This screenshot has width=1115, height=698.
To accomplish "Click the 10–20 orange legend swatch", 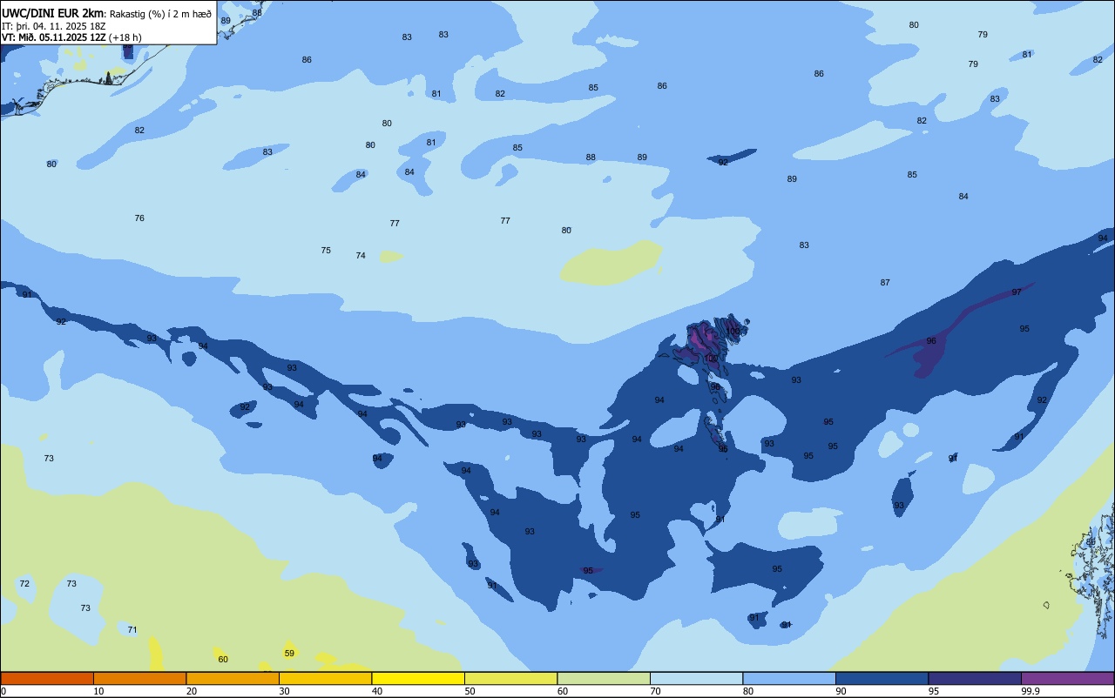I will point(139,678).
